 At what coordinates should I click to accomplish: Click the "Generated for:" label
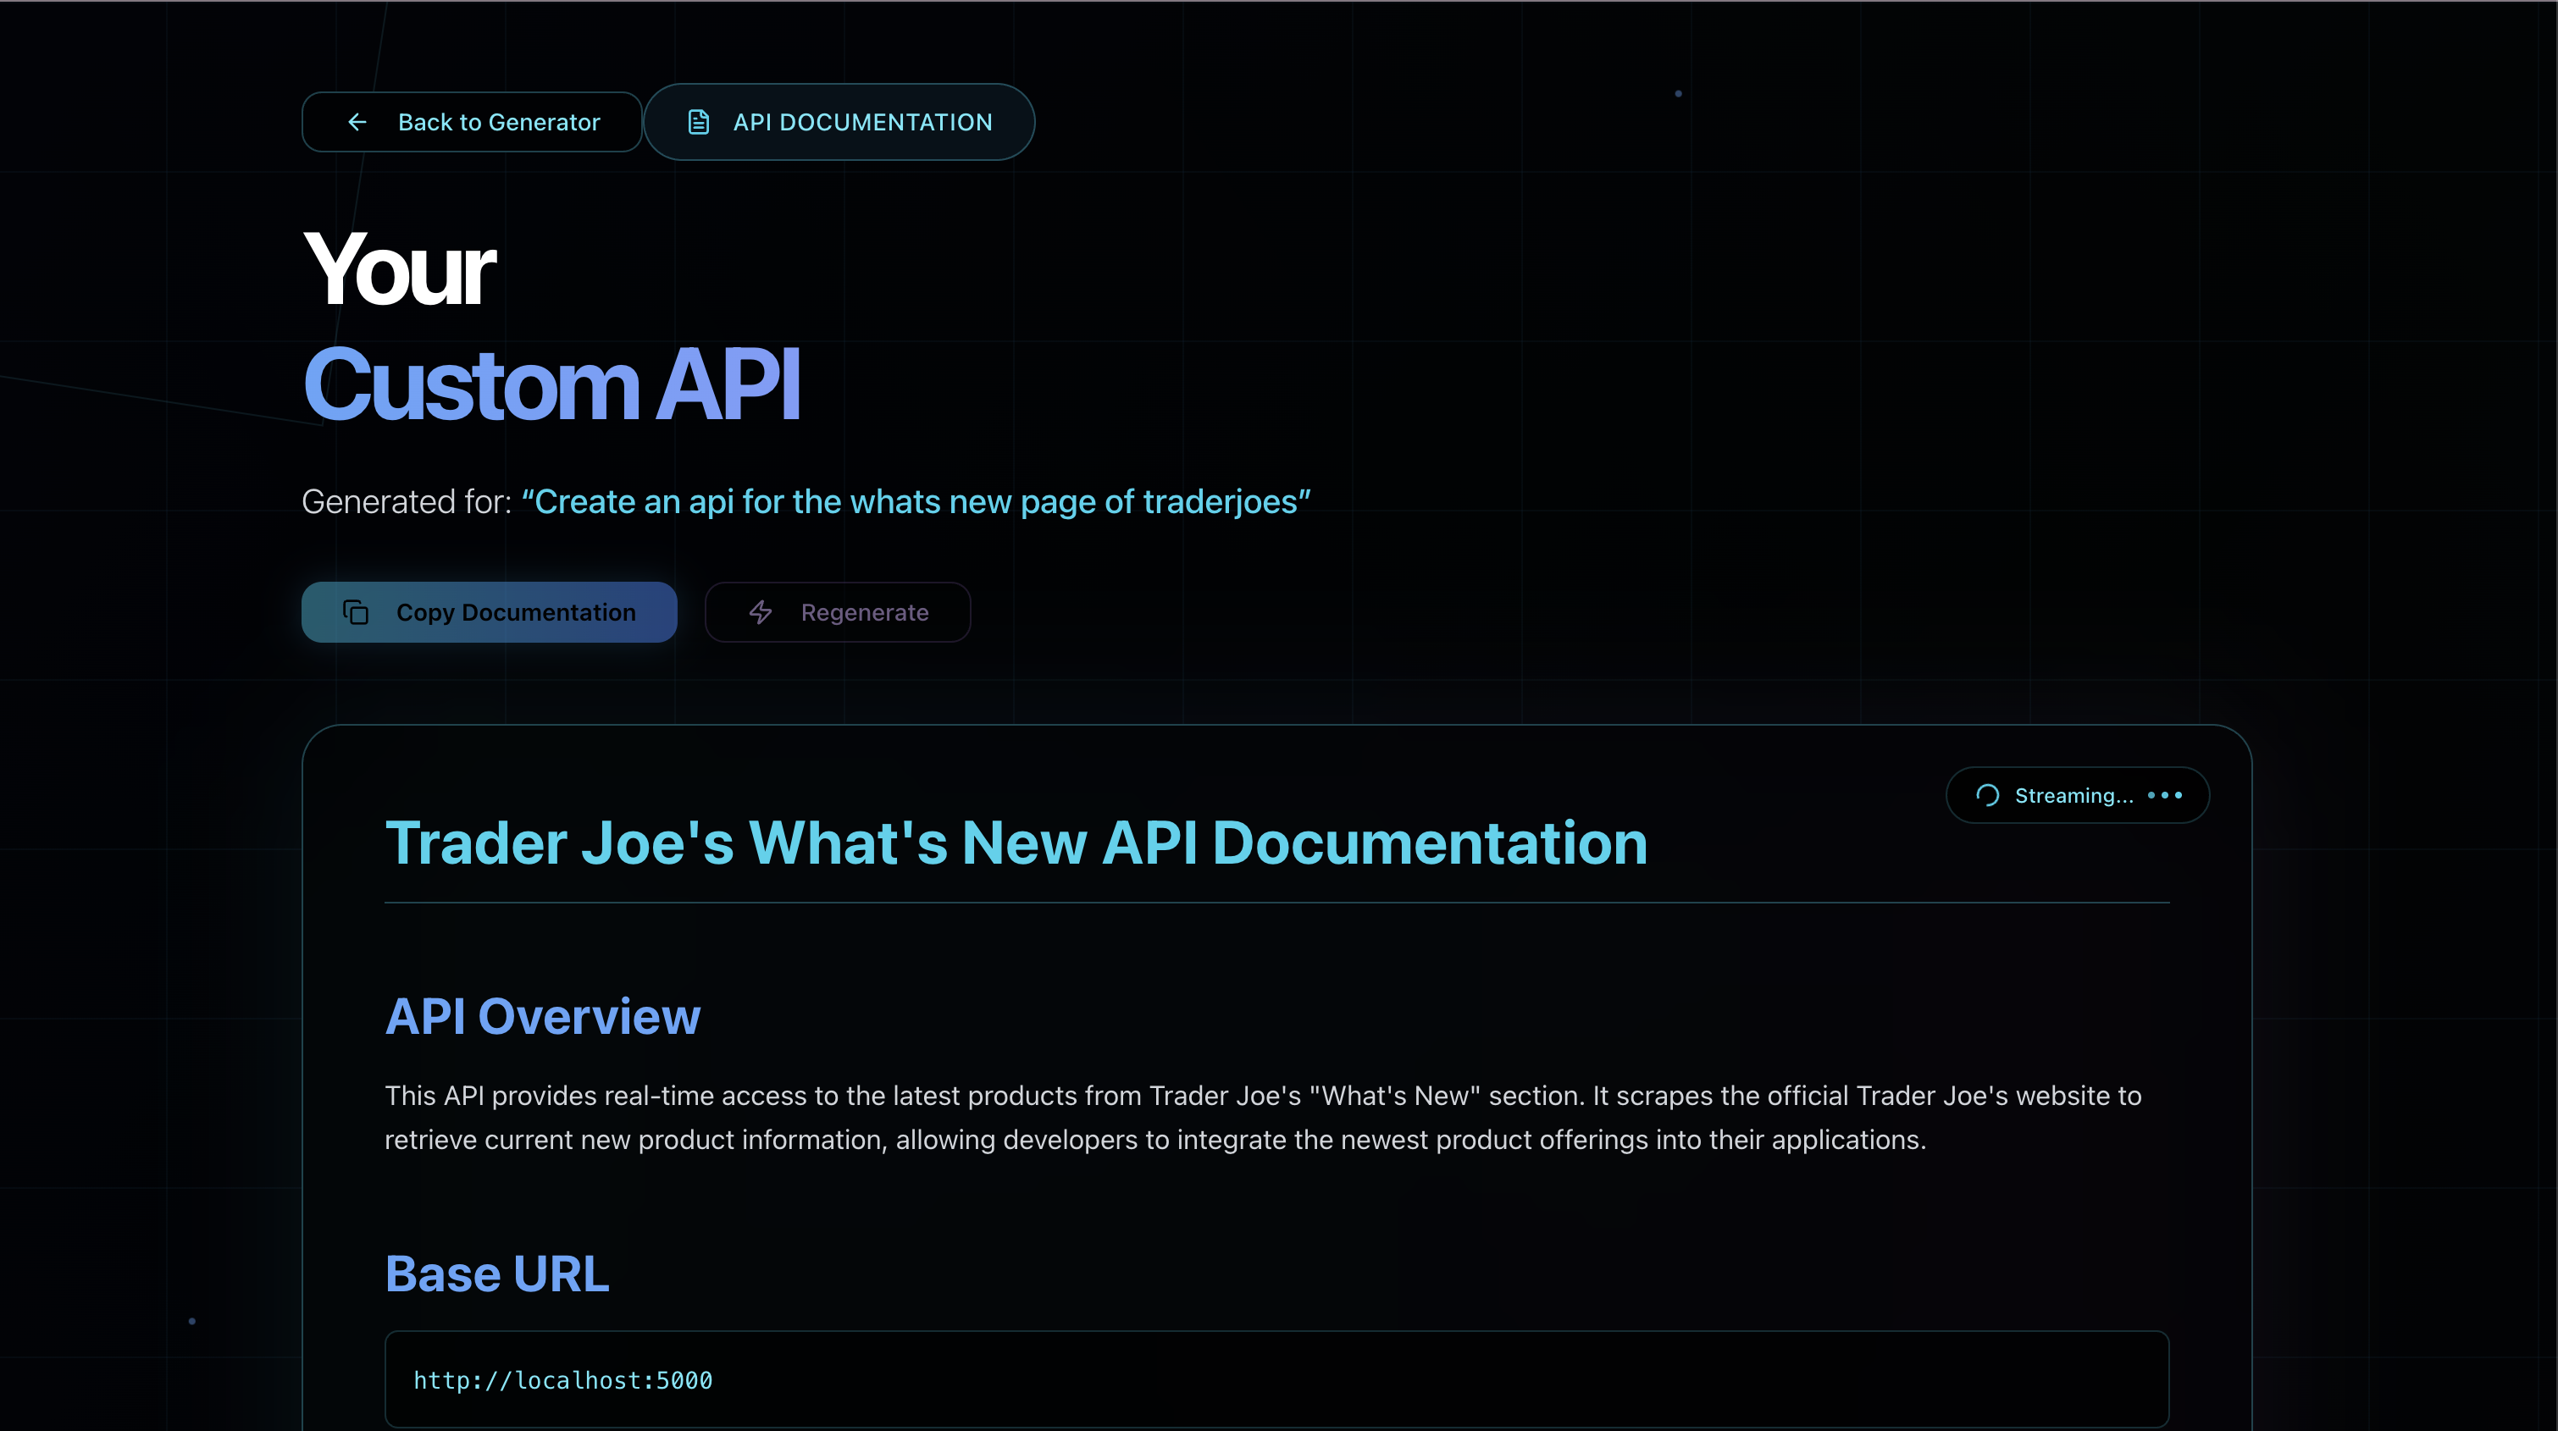(406, 502)
